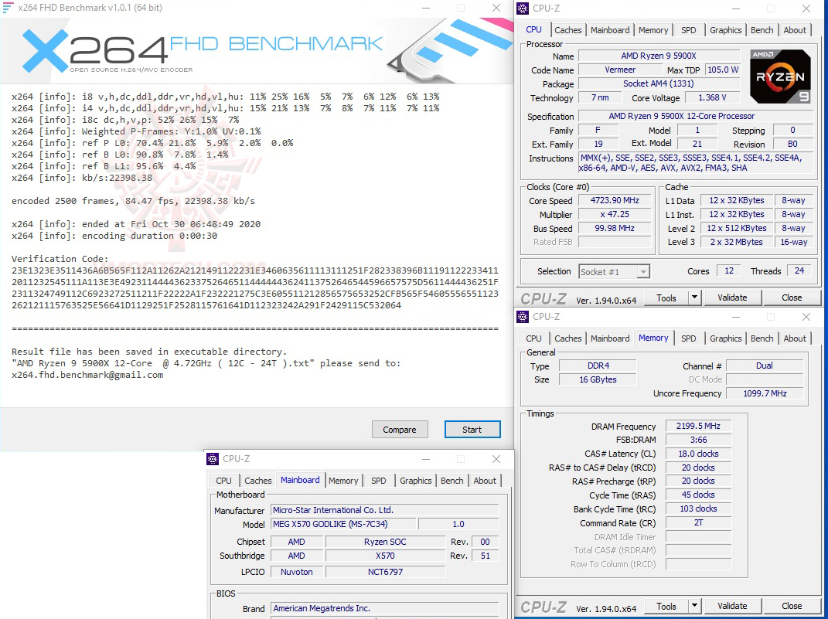
Task: Click the CPU-Z app icon in Memory window
Action: [523, 317]
